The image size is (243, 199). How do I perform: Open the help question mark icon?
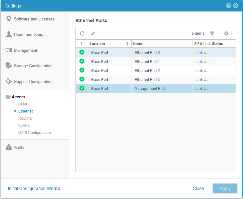click(x=229, y=6)
